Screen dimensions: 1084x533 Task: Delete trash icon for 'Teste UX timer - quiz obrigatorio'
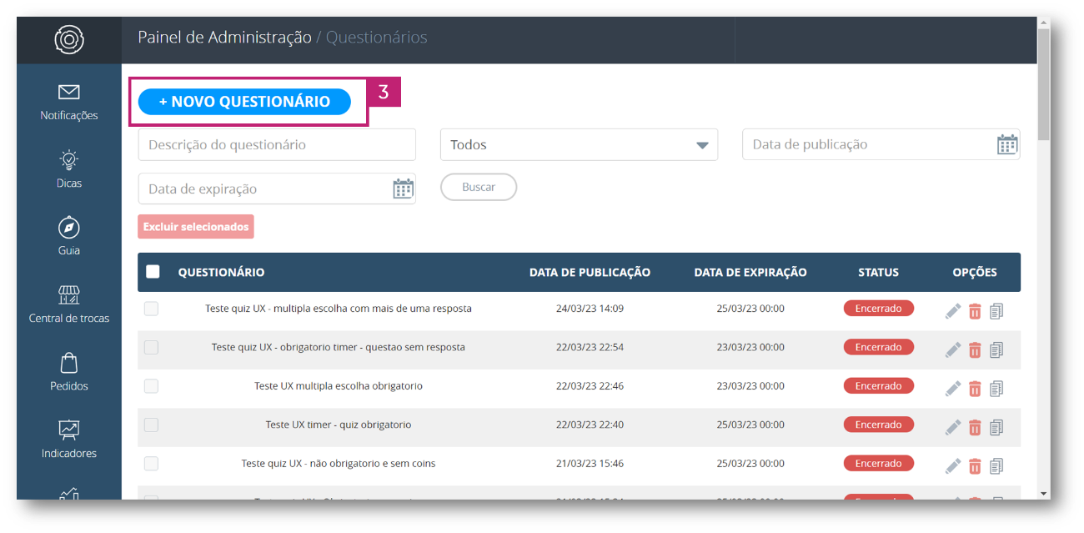975,427
